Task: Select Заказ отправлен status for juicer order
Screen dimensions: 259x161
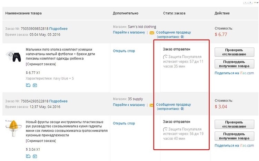Action: (177, 122)
